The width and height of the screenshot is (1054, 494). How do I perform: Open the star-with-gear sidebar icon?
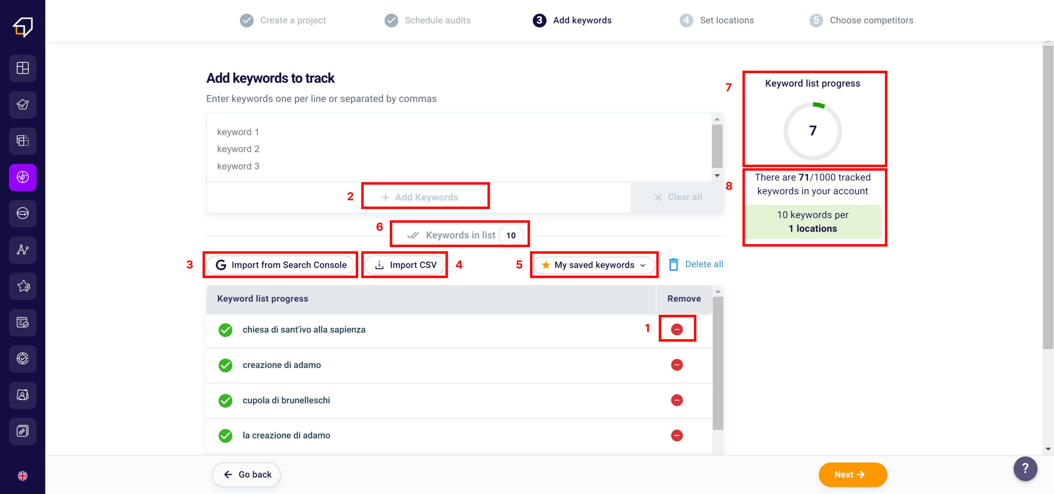click(x=23, y=286)
